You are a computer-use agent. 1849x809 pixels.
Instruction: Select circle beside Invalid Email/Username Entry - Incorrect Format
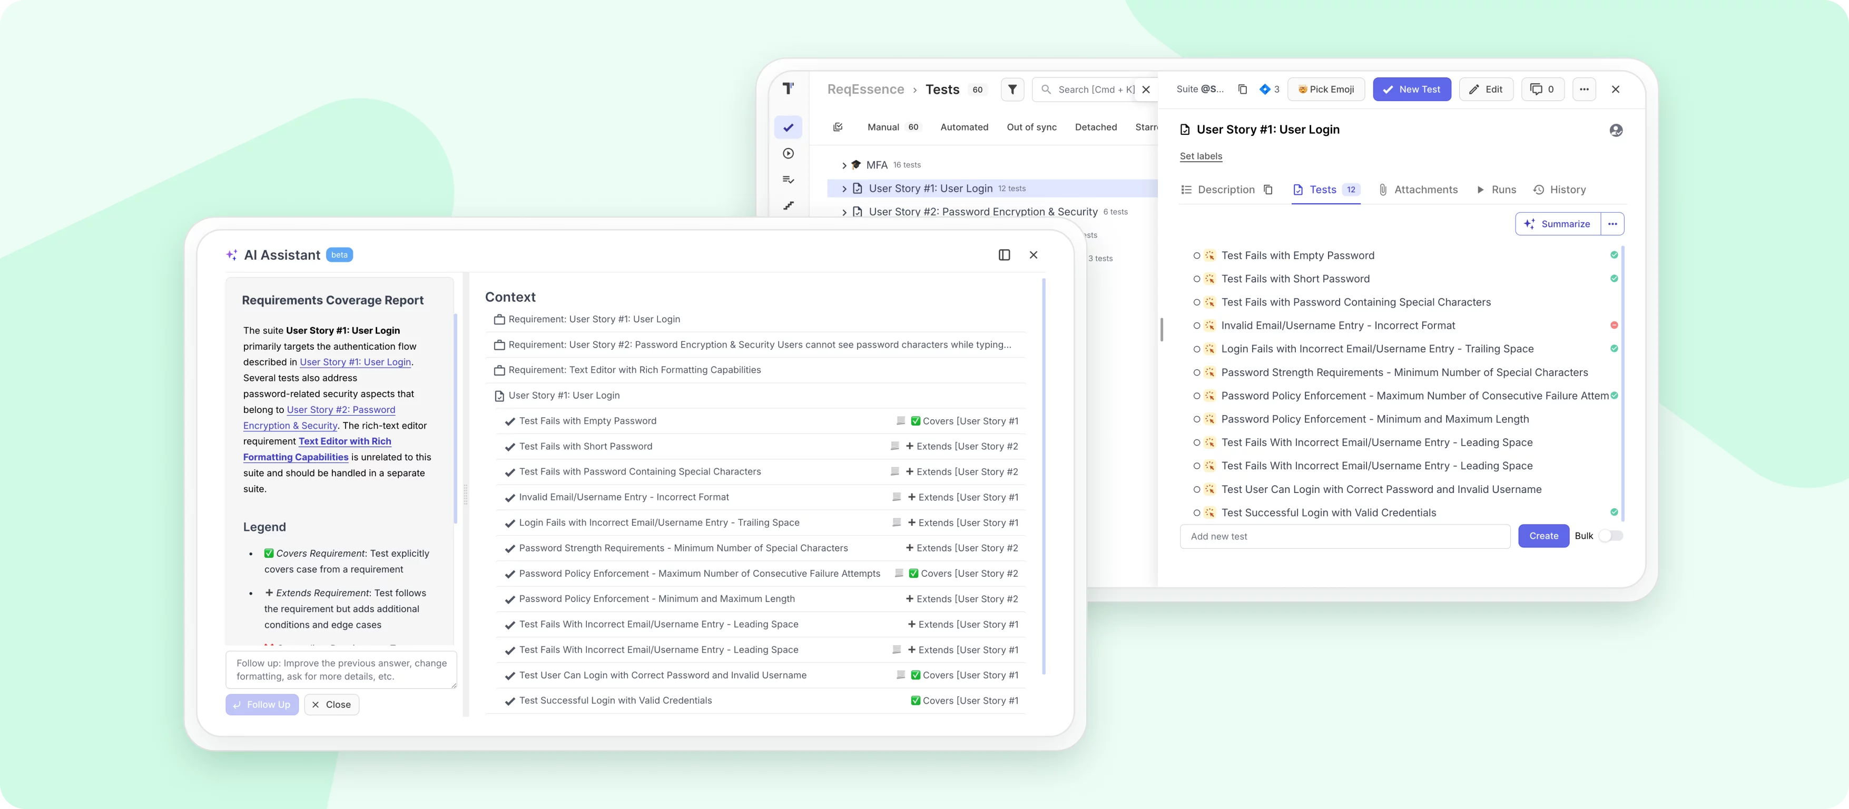pyautogui.click(x=1196, y=325)
